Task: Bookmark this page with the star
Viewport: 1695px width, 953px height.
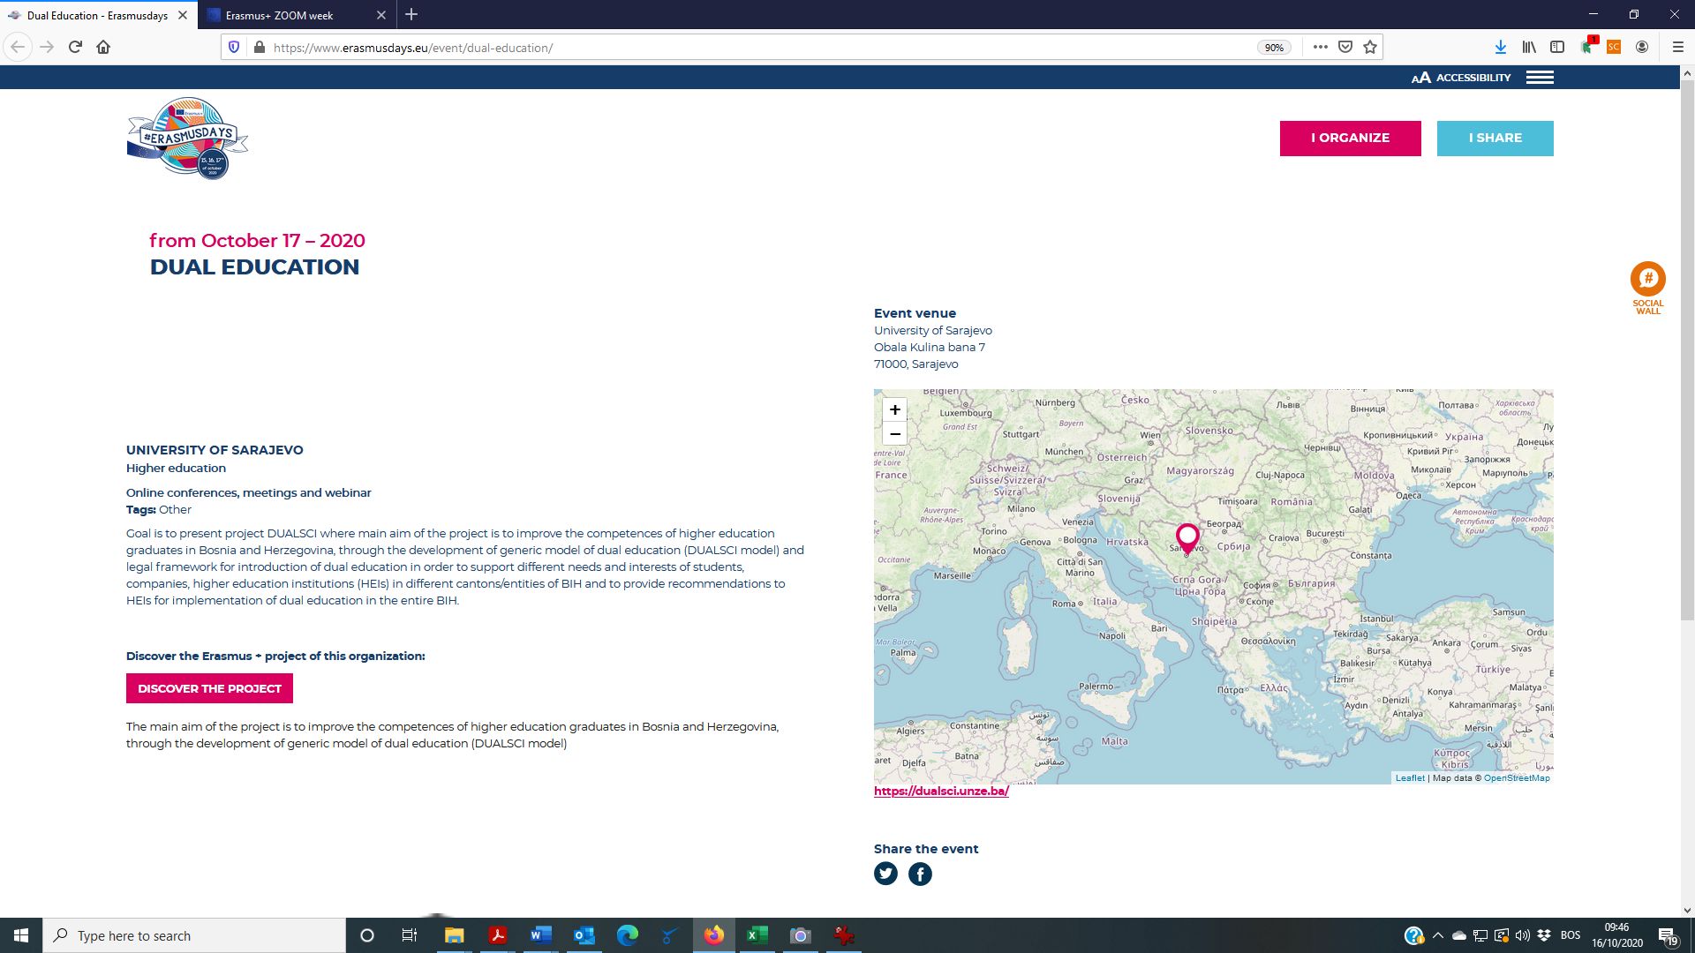Action: click(x=1370, y=48)
